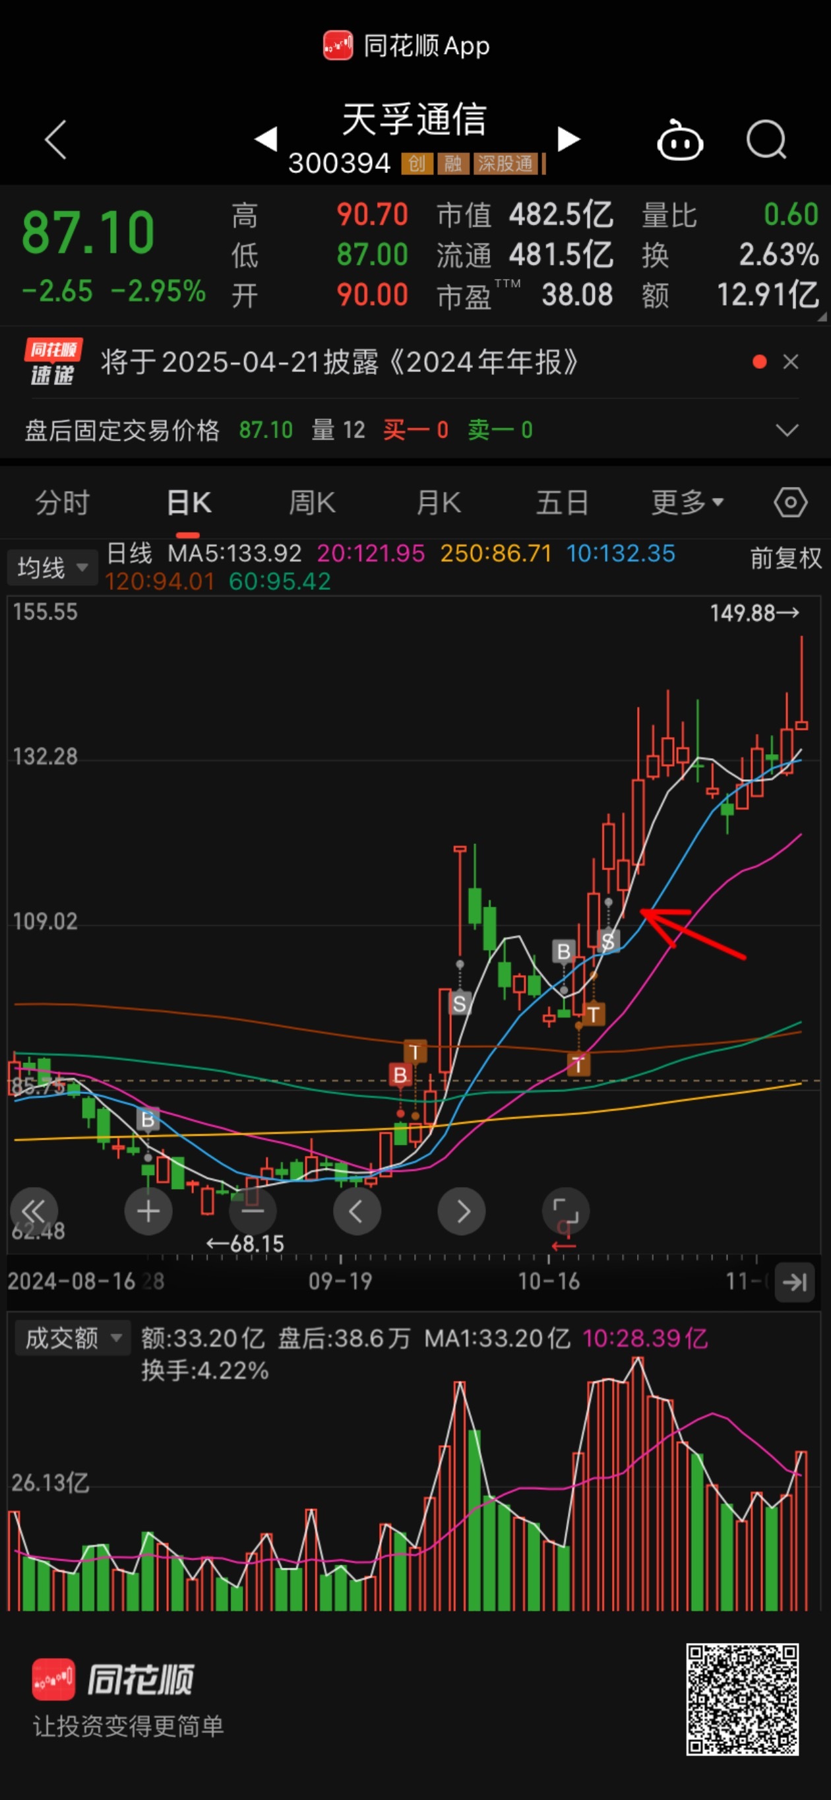Select the 日K daily chart tab
This screenshot has width=831, height=1800.
189,502
